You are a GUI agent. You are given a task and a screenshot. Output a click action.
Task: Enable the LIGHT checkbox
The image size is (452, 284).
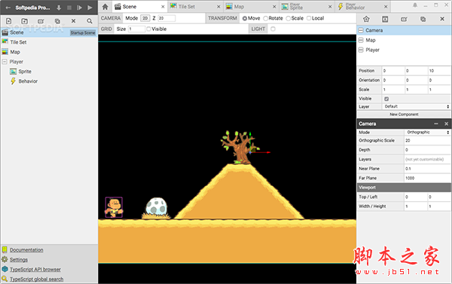pos(273,29)
